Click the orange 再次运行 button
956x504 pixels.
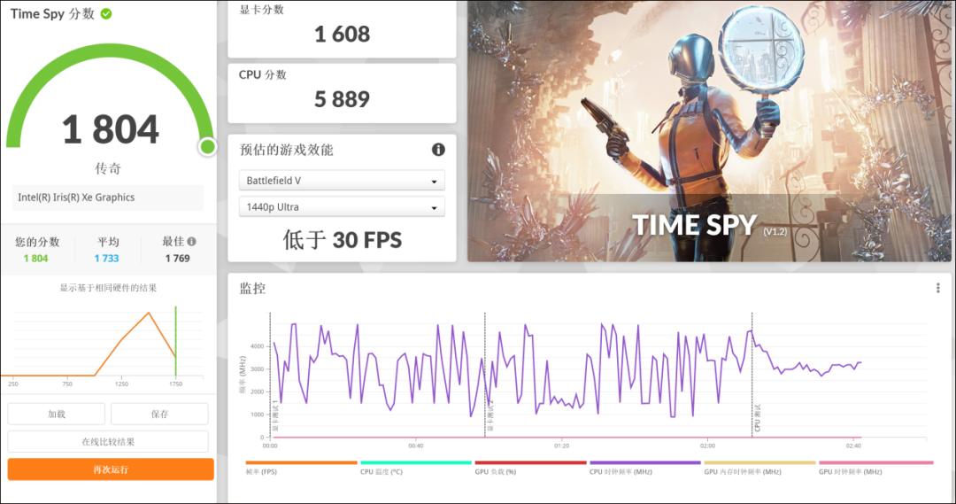click(x=111, y=469)
